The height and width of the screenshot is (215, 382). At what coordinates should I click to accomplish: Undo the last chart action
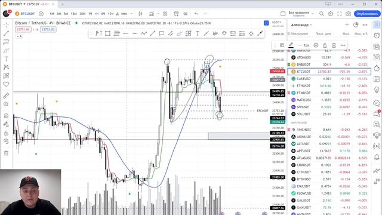(196, 14)
